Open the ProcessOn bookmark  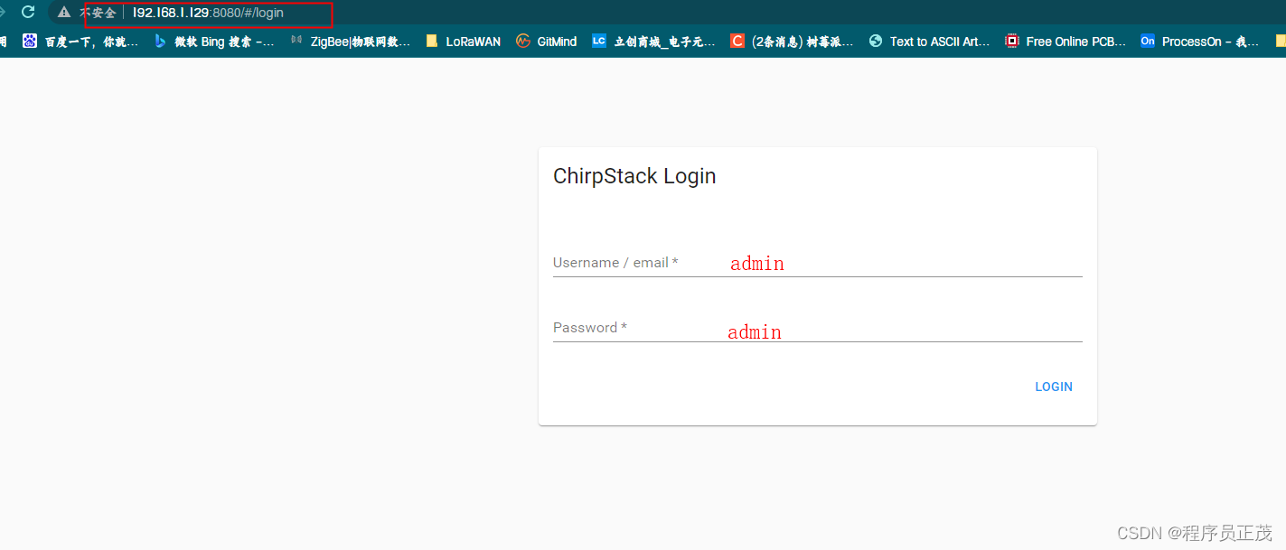point(1199,41)
